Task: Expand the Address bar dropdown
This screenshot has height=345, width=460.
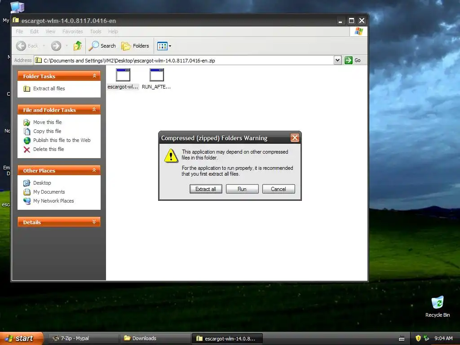Action: tap(337, 60)
